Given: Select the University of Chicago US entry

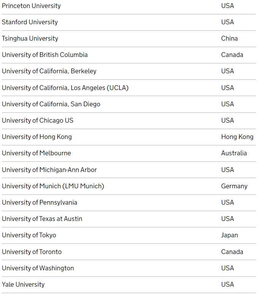Looking at the screenshot, I should 38,121.
